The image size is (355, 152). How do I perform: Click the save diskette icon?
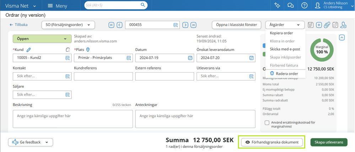[311, 25]
